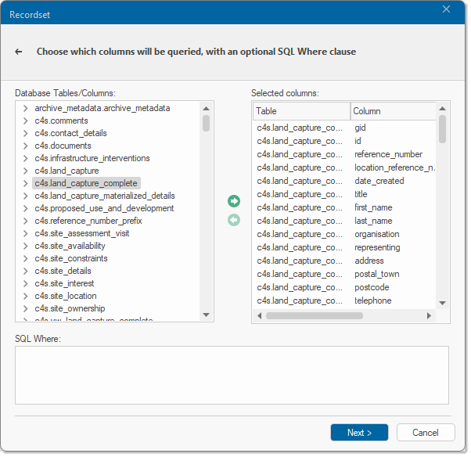Viewport: 471px width, 457px height.
Task: Click tables list vertical scrollbar thumb
Action: point(206,123)
